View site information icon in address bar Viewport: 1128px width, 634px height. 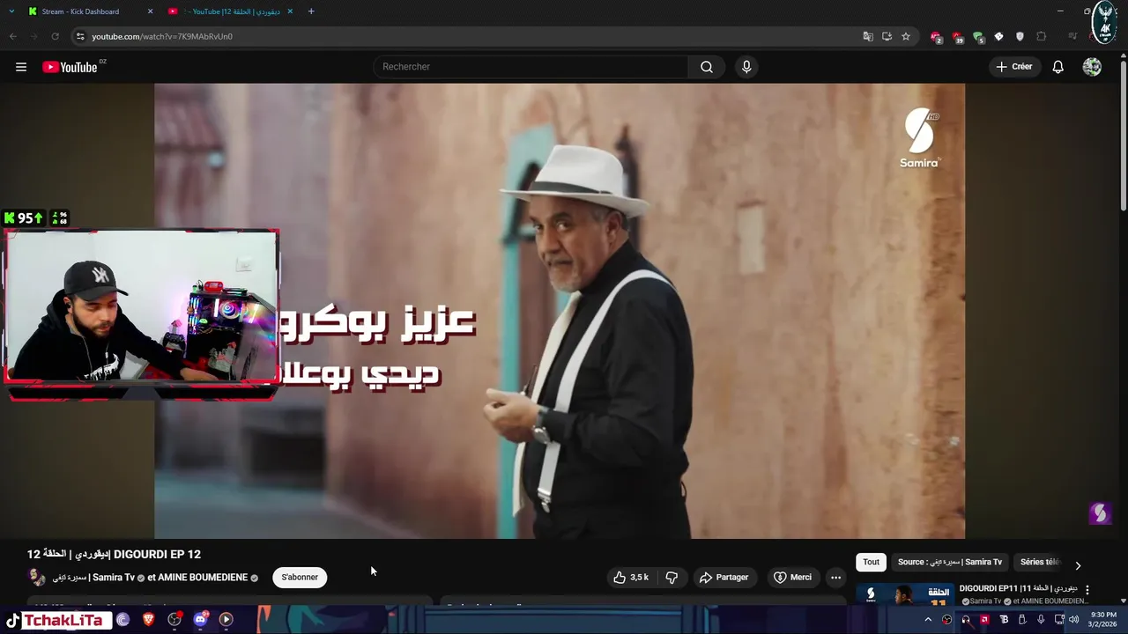pyautogui.click(x=80, y=36)
